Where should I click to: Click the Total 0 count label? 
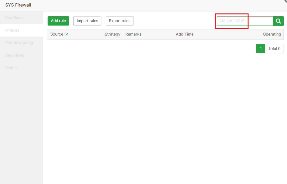[274, 49]
